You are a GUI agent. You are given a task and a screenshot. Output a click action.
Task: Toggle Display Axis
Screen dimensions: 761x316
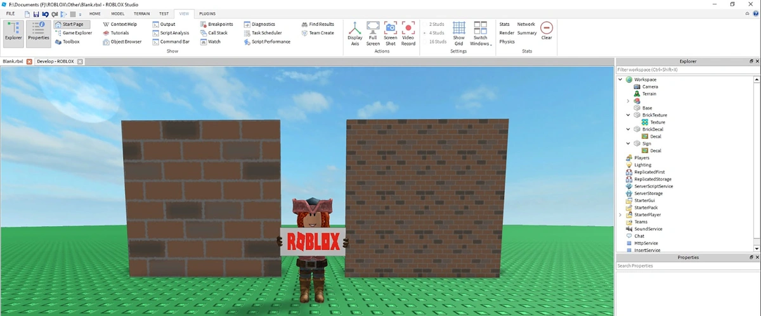355,34
